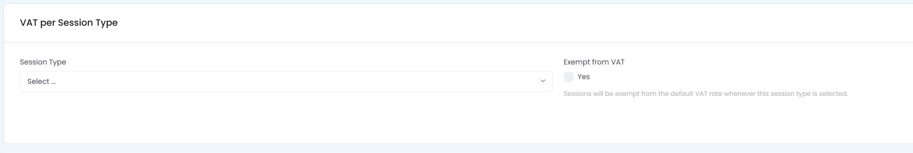
Task: Tick the Exempt from VAT checkbox
Action: (x=568, y=77)
